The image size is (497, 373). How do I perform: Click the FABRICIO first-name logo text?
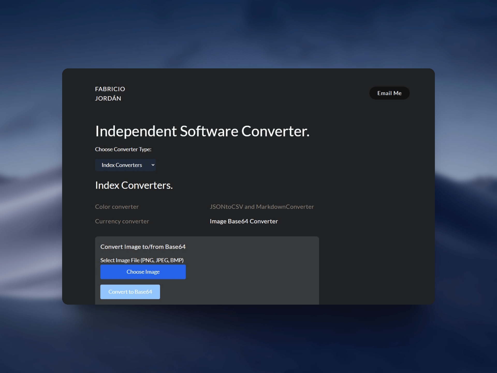click(x=110, y=89)
